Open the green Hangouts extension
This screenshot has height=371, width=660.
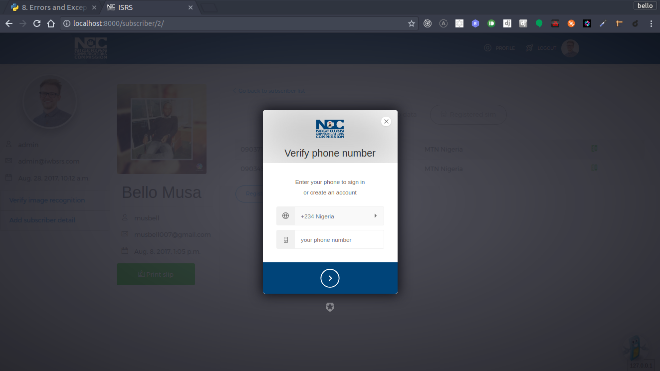(x=539, y=23)
